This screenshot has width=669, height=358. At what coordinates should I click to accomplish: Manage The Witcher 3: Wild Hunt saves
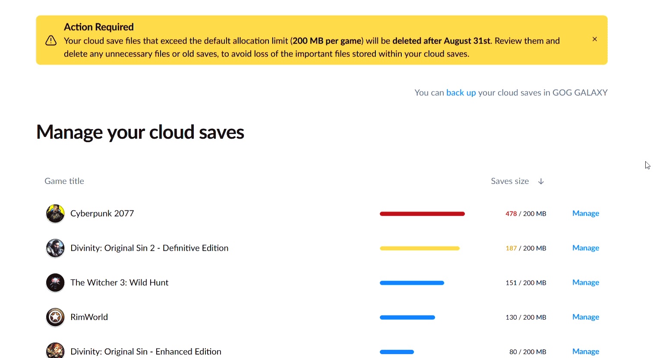click(x=586, y=282)
